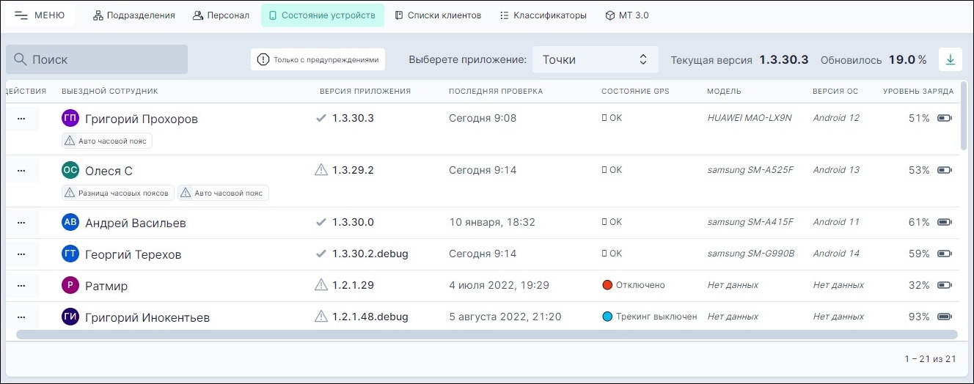Screen dimensions: 974x384
Task: Click red GPS status dot labeled Отключено
Action: point(607,285)
